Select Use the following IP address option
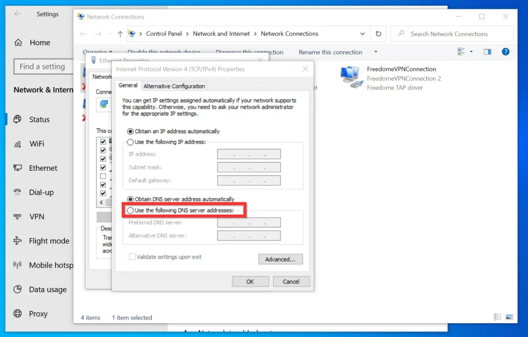This screenshot has width=528, height=337. (130, 142)
